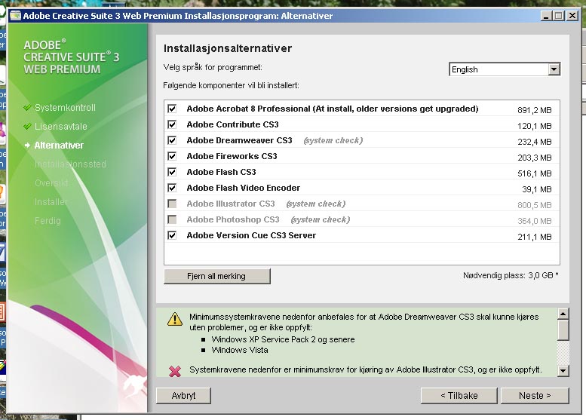This screenshot has width=586, height=420.
Task: Click the Lisensavtale green checkmark icon
Action: coord(27,126)
